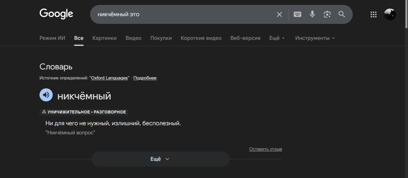Open the Oxford Languages source link
This screenshot has height=178, width=408.
[110, 78]
